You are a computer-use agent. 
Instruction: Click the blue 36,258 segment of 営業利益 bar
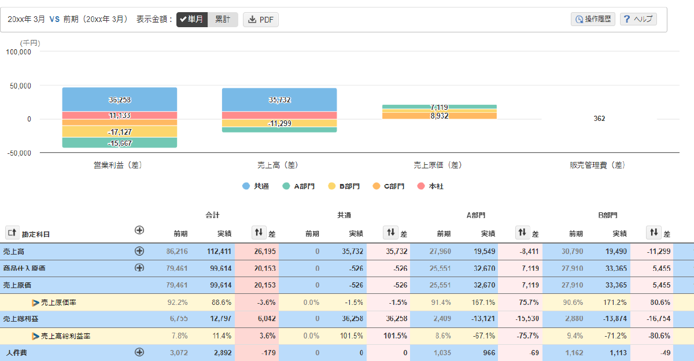click(120, 100)
